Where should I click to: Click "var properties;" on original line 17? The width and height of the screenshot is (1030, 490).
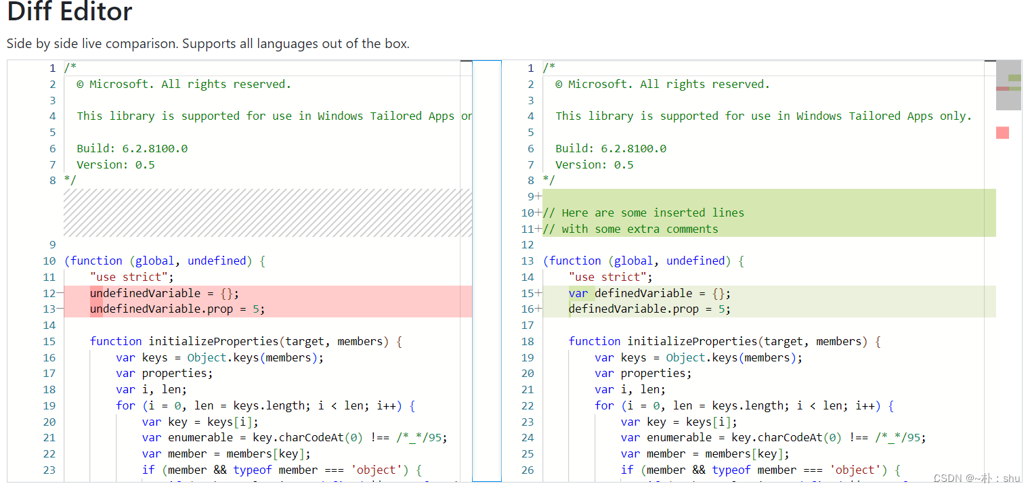tap(165, 373)
